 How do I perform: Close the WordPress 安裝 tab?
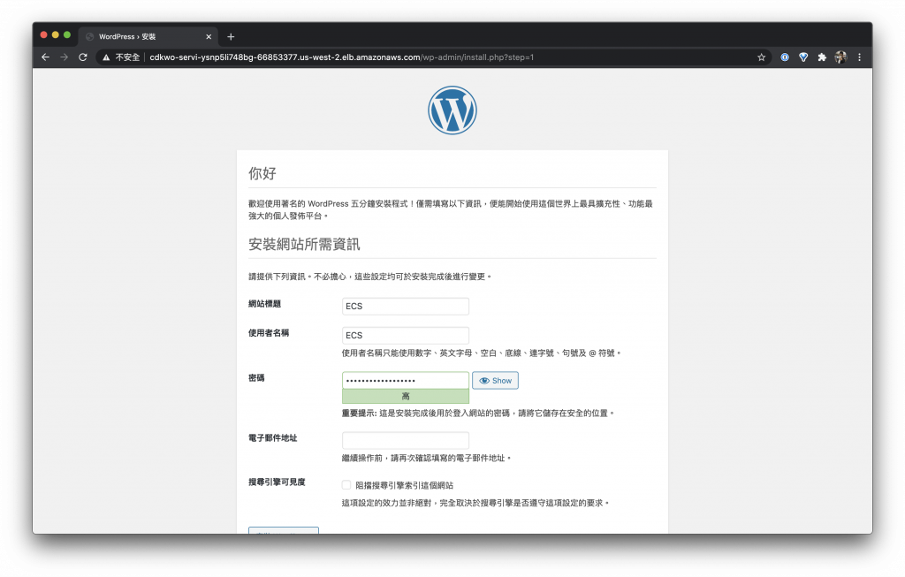209,36
